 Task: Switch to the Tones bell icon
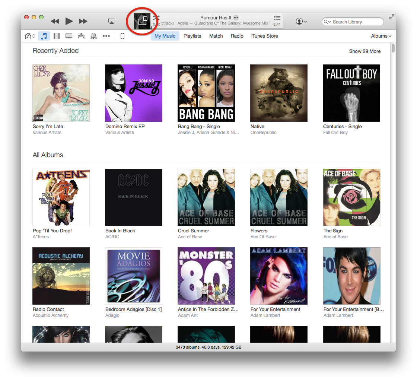point(93,36)
